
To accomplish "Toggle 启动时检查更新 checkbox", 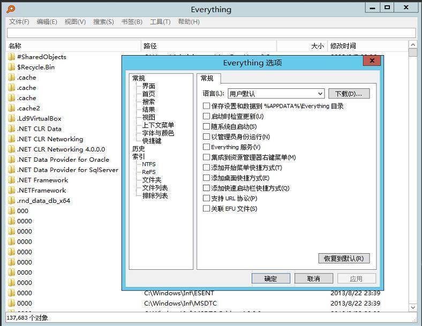I will click(207, 116).
